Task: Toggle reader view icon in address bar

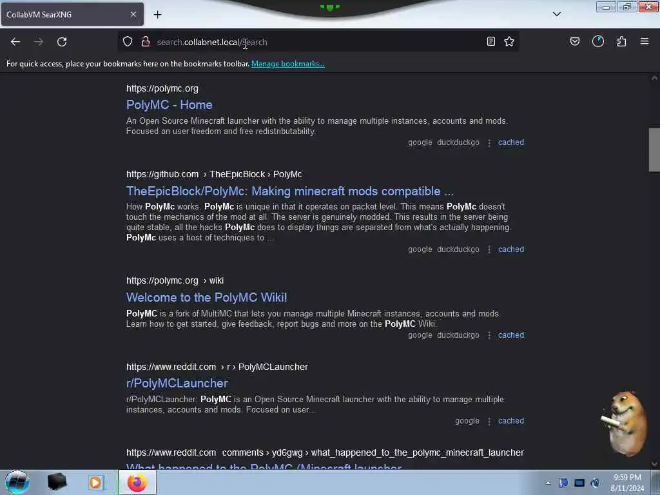Action: point(490,41)
